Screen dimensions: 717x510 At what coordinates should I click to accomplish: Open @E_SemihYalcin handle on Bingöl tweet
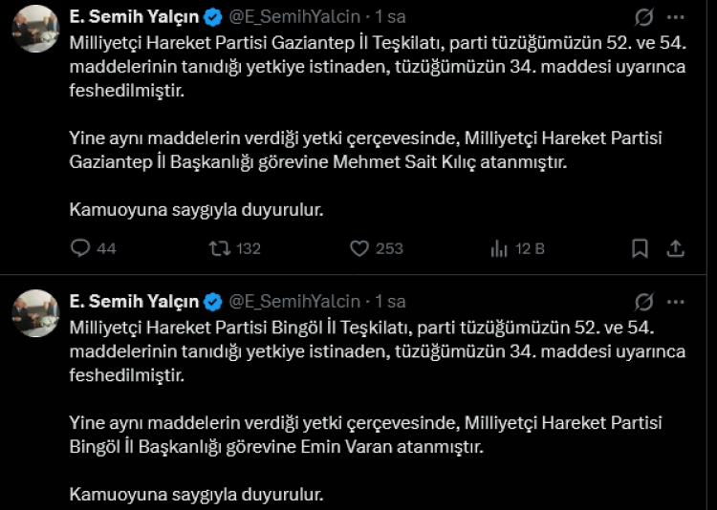293,302
